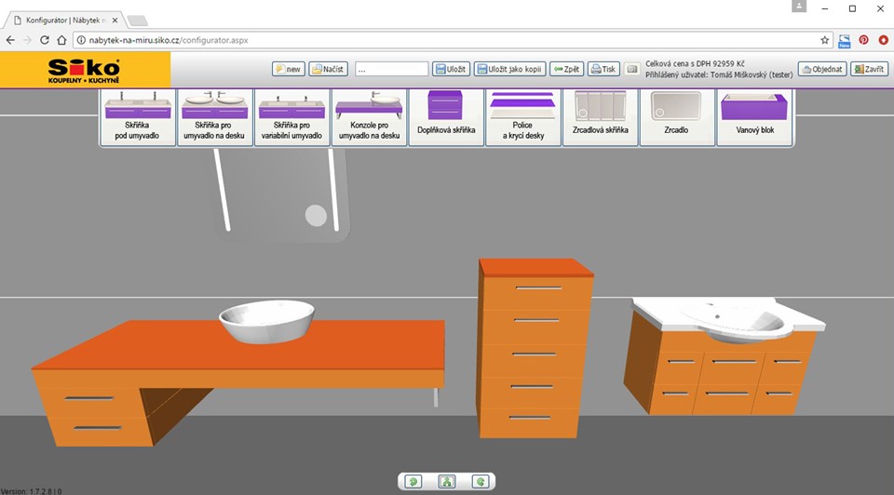894x495 pixels.
Task: Click the rotate view right icon
Action: pyautogui.click(x=481, y=481)
